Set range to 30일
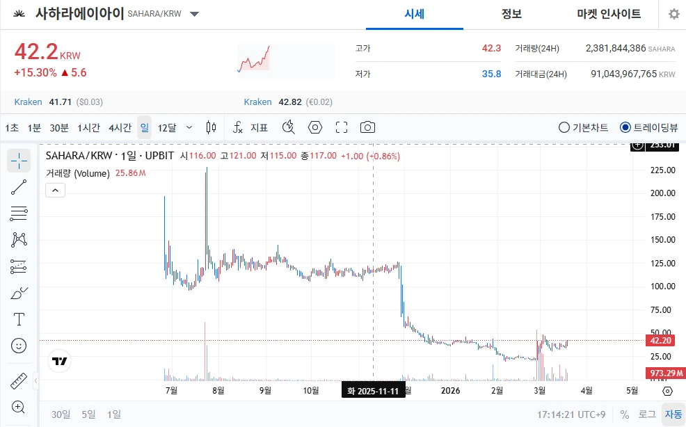Viewport: 686px width, 427px height. click(x=61, y=414)
